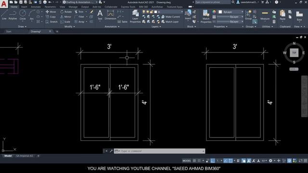Open Layer Properties manager
308x173 pixels.
tap(135, 16)
